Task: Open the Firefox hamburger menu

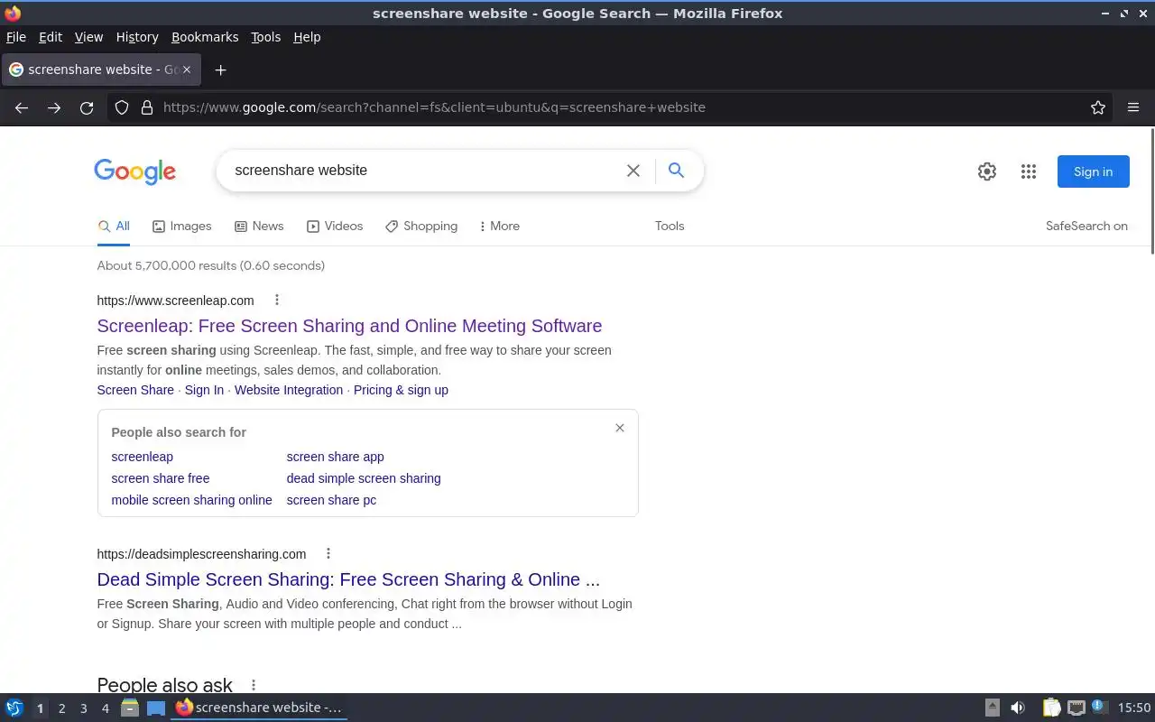Action: (1133, 107)
